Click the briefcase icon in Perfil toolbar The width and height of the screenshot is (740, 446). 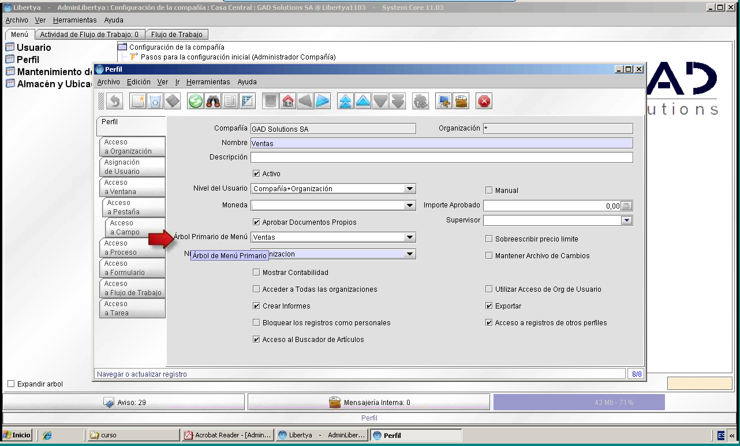click(x=461, y=102)
